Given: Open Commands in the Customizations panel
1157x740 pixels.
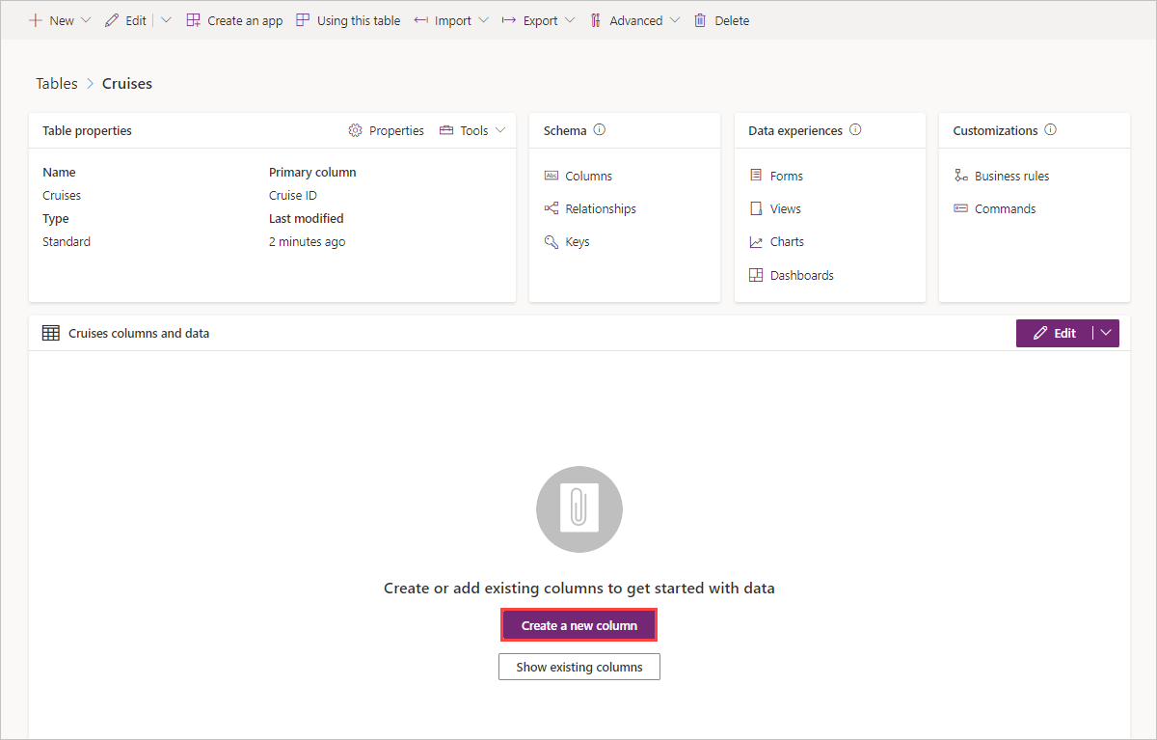Looking at the screenshot, I should coord(1005,208).
